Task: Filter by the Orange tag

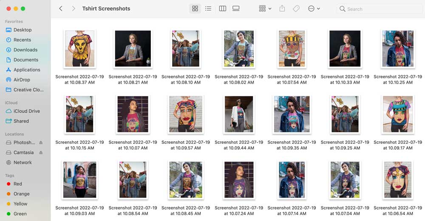Action: [x=21, y=194]
